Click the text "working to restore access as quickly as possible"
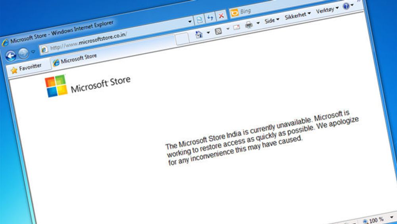 240,142
